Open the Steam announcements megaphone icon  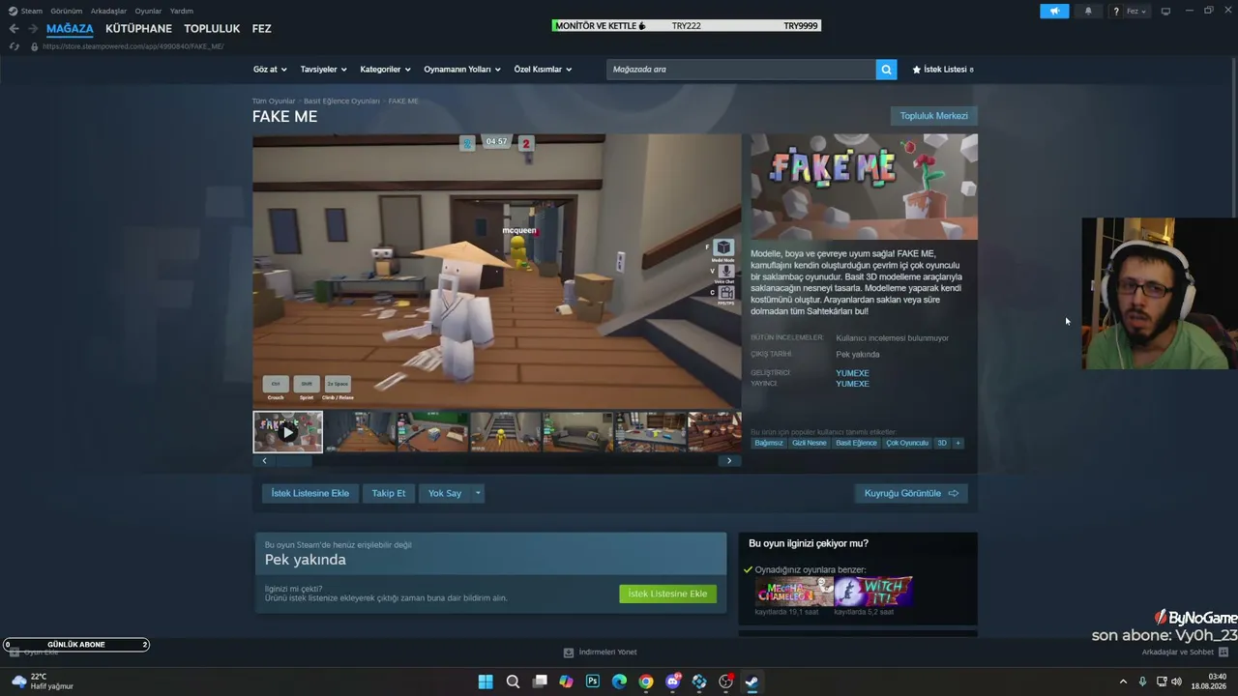tap(1054, 12)
